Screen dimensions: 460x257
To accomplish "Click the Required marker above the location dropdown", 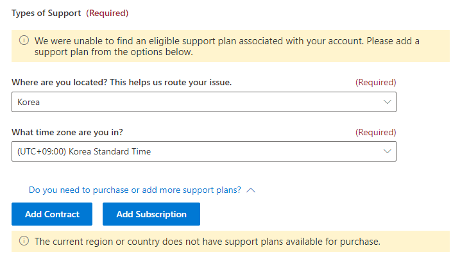I will click(x=375, y=83).
